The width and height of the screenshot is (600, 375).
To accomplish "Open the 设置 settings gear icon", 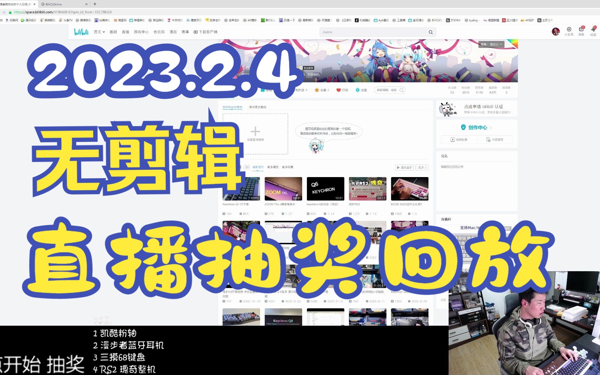I will coord(358,90).
